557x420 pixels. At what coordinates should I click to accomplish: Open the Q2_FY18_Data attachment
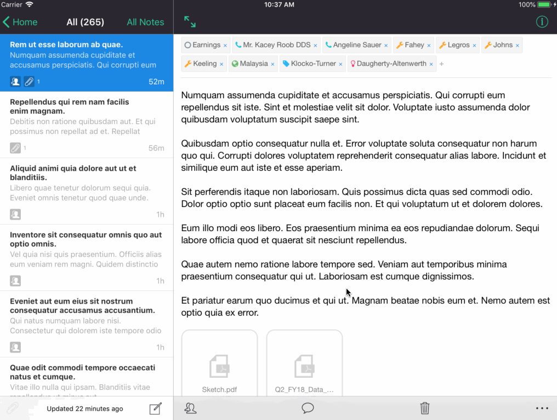pyautogui.click(x=304, y=363)
